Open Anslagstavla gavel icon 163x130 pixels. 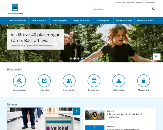point(20,81)
